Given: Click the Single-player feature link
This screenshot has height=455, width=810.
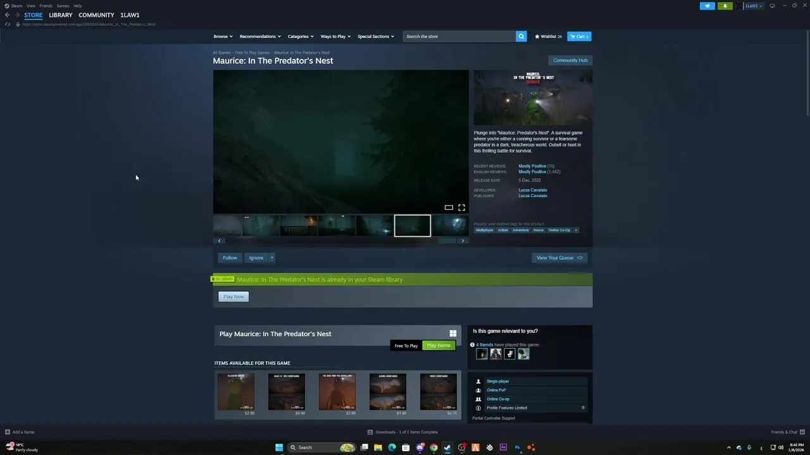Looking at the screenshot, I should pyautogui.click(x=498, y=381).
